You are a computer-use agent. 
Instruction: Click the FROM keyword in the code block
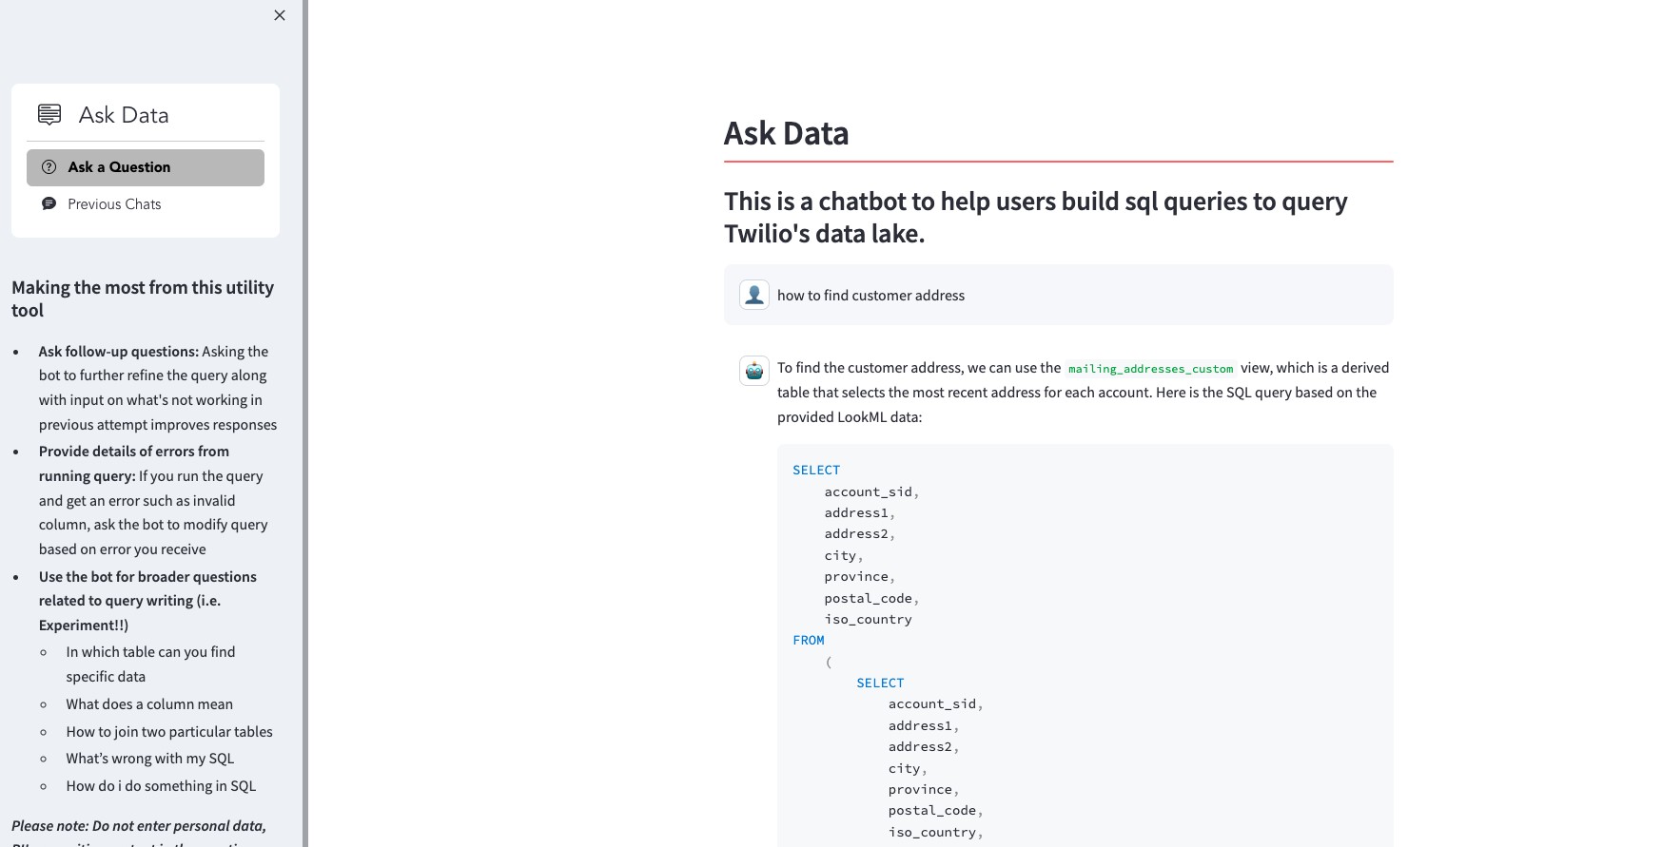[x=809, y=641]
